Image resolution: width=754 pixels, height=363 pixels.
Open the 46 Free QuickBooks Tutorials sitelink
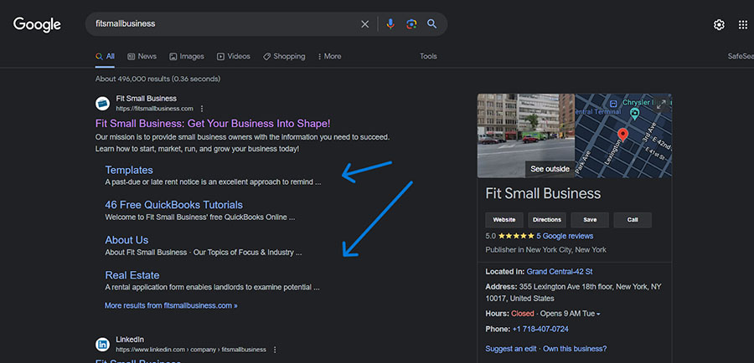[173, 205]
